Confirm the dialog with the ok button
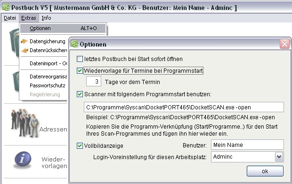The image size is (292, 184). (265, 171)
